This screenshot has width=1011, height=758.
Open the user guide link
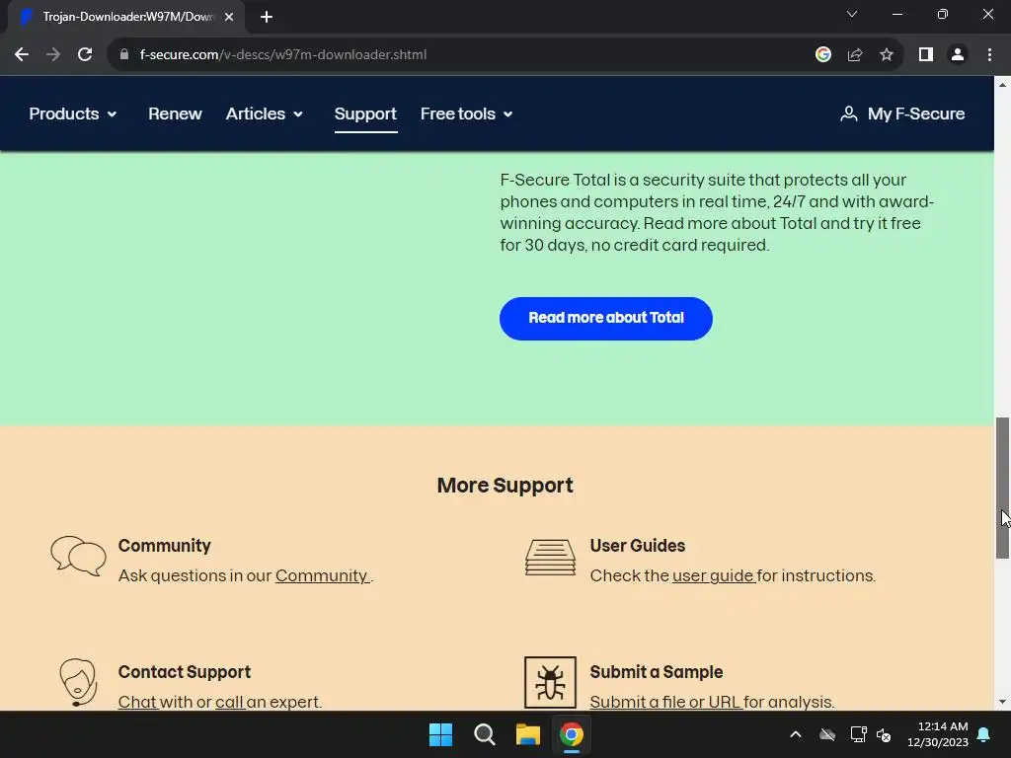pos(713,575)
